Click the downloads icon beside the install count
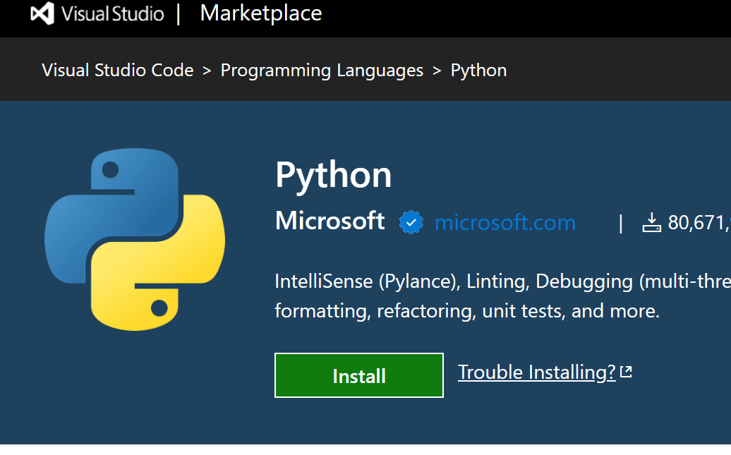Screen dimensions: 731x455 click(x=651, y=221)
